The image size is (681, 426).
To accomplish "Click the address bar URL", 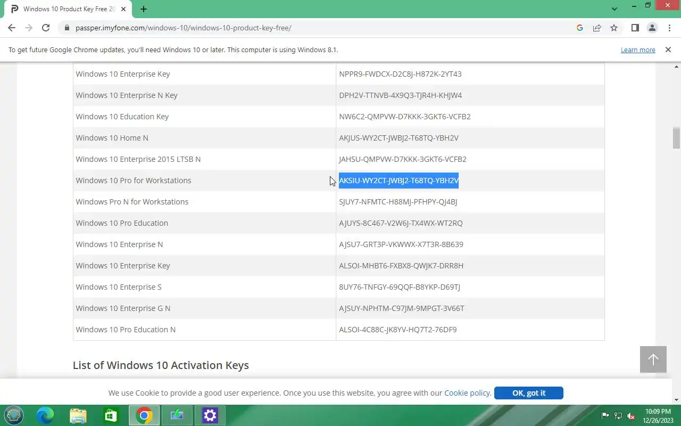I will [184, 28].
